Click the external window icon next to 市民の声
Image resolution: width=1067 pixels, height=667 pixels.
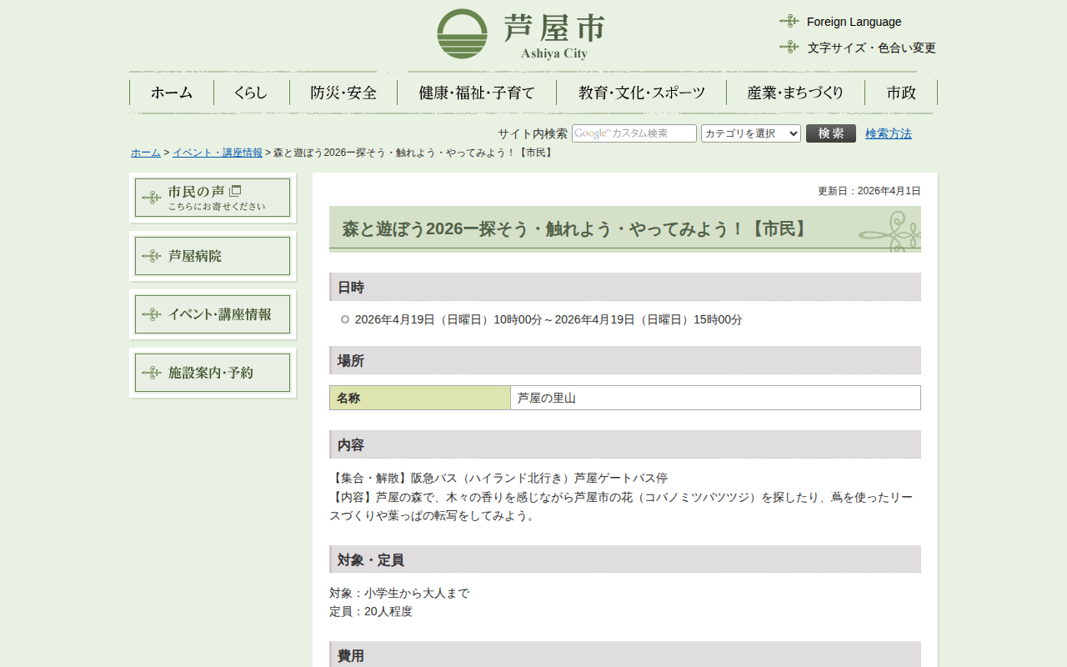pos(235,191)
